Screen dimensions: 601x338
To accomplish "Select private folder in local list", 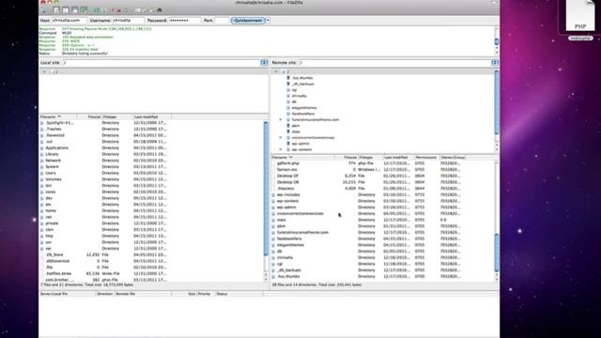I will pos(52,223).
